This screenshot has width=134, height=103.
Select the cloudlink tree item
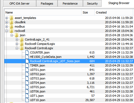[x=20, y=22]
